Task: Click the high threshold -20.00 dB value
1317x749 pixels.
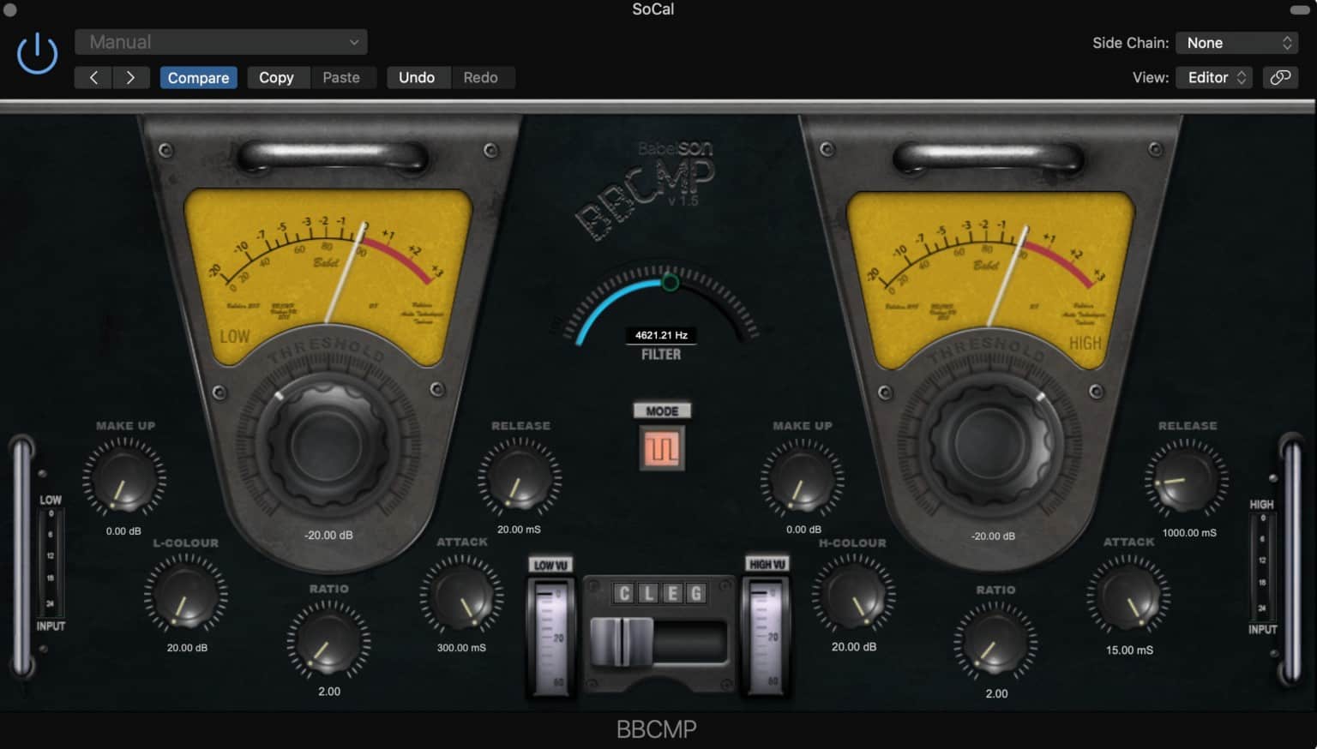Action: [x=993, y=536]
